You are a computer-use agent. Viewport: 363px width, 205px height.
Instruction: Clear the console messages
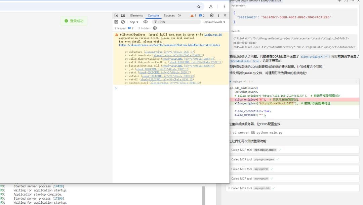122,22
